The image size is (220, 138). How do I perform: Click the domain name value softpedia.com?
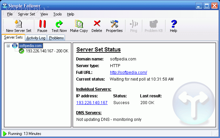tap(123, 59)
